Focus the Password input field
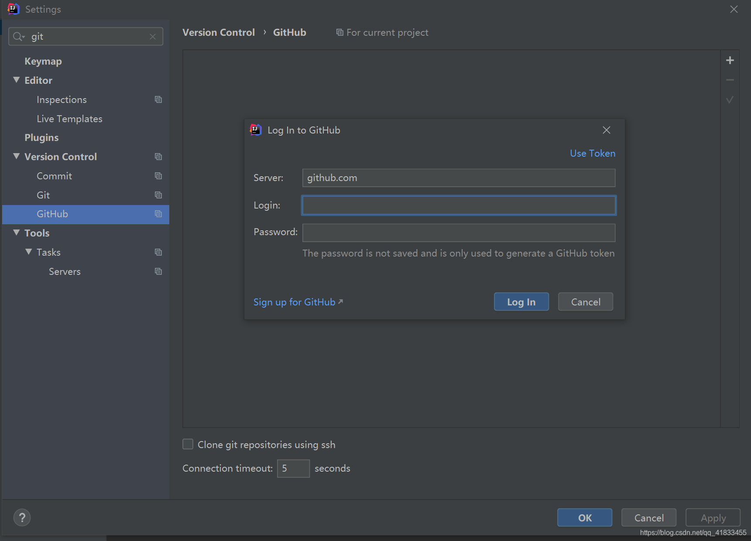The width and height of the screenshot is (751, 541). [x=459, y=233]
